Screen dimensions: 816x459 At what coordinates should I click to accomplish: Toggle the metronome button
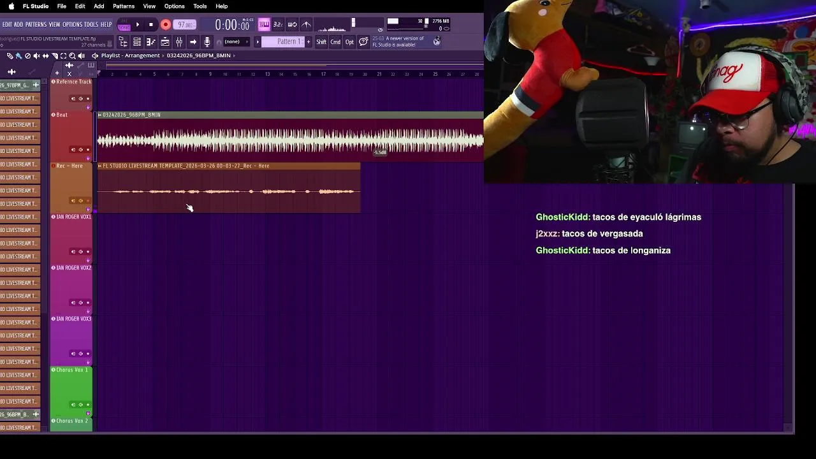(306, 24)
